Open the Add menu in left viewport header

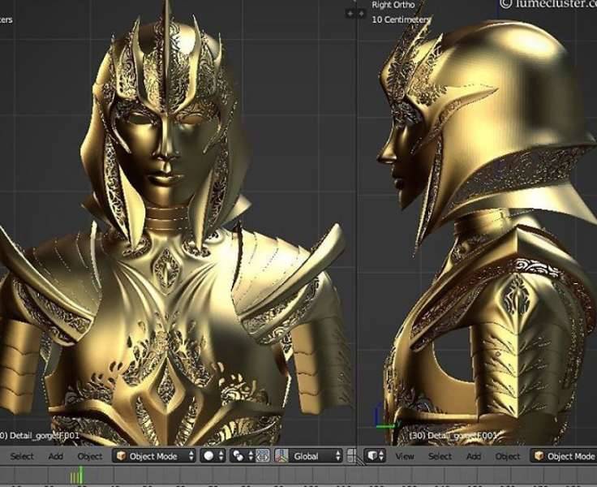(56, 456)
